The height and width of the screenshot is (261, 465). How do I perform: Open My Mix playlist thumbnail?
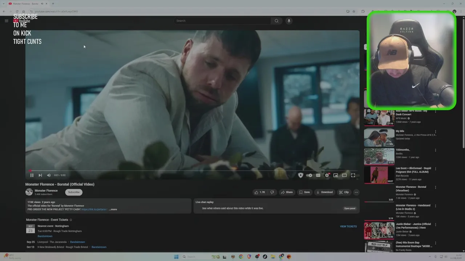(379, 137)
